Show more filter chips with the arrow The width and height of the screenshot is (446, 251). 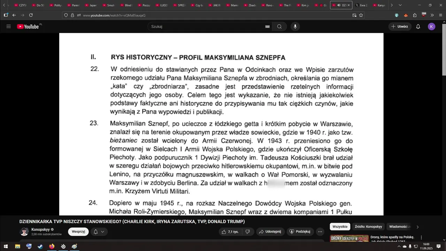pyautogui.click(x=417, y=227)
